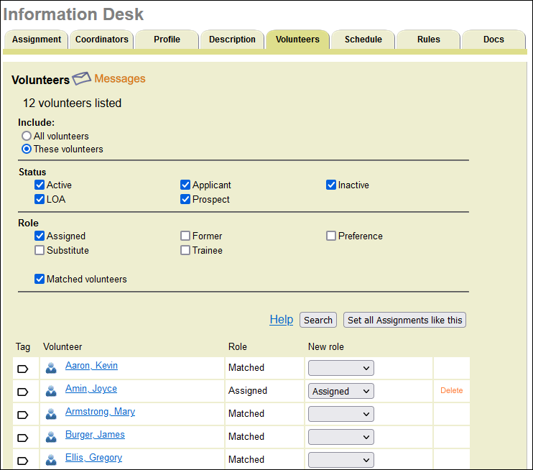Toggle the tag icon beside Armstrong, Mary
This screenshot has width=533, height=470.
[22, 415]
